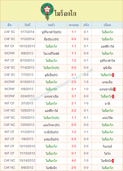This screenshot has height=171, width=123.
Task: Click half-time 1-1 on 1/13/2013 row
Action: 86,132
